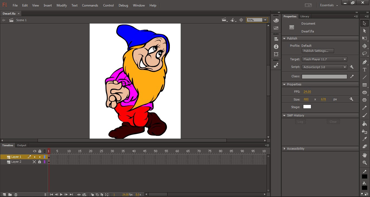Pick the Paint Bucket tool
This screenshot has height=197, width=370.
[x=365, y=124]
